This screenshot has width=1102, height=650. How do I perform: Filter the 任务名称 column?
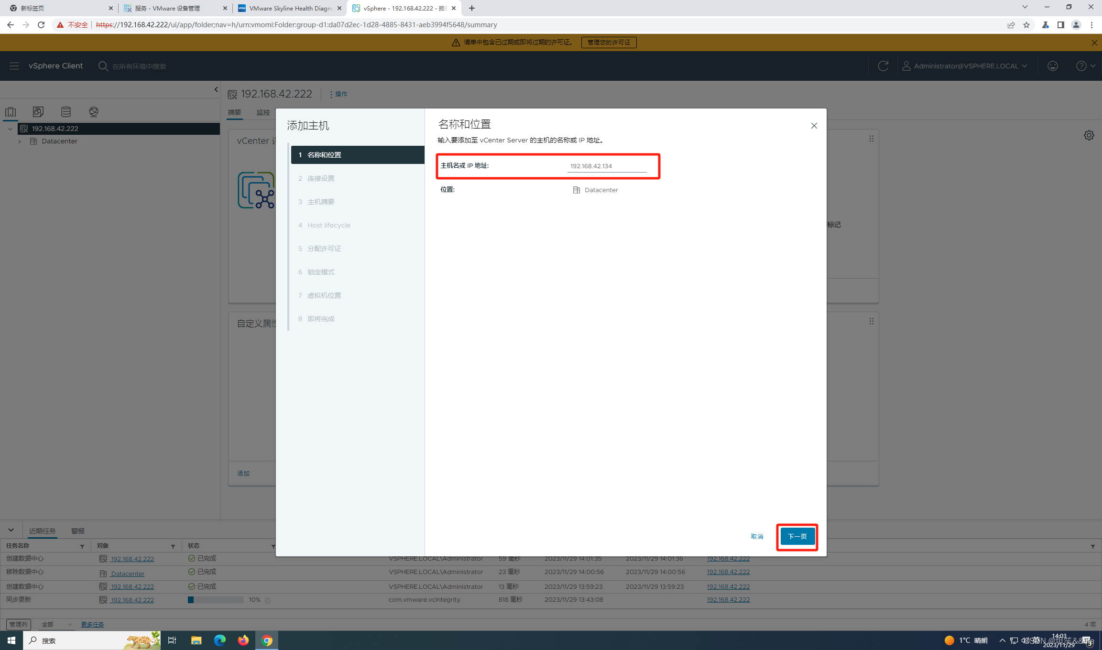pos(82,546)
